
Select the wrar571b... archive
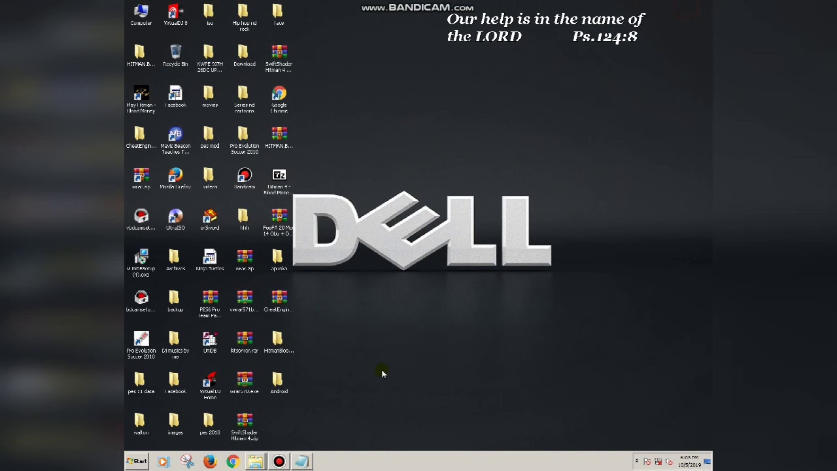click(x=245, y=302)
